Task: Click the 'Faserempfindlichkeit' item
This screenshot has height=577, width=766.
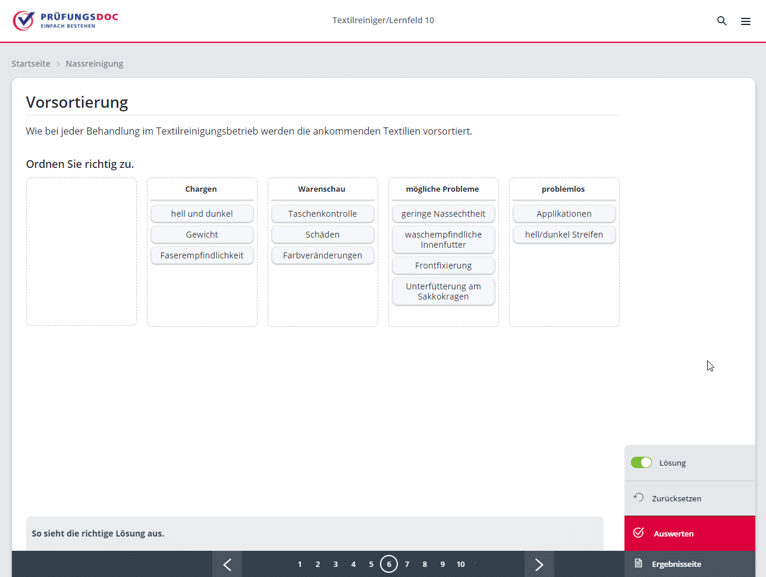Action: point(202,255)
